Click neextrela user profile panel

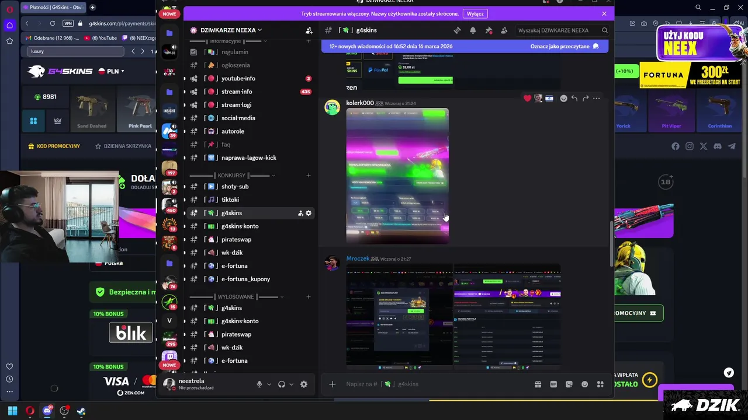[205, 384]
